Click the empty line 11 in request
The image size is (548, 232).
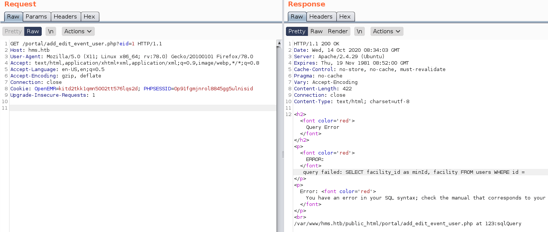pos(143,108)
